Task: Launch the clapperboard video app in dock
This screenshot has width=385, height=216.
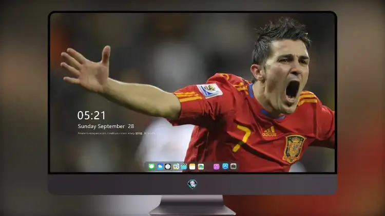Action: click(x=184, y=166)
